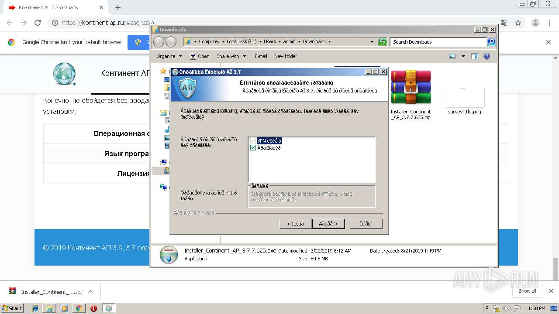
Task: Open a new Chrome tab
Action: (117, 7)
